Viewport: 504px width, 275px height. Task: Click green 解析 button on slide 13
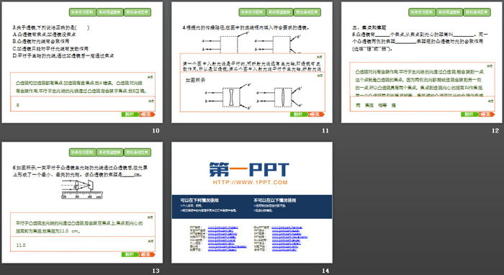coord(130,254)
